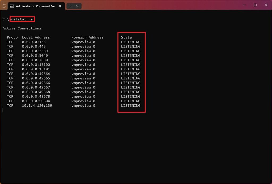Click the admin shield icon top-left
Screen dimensions: 272x184
pyautogui.click(x=4, y=6)
